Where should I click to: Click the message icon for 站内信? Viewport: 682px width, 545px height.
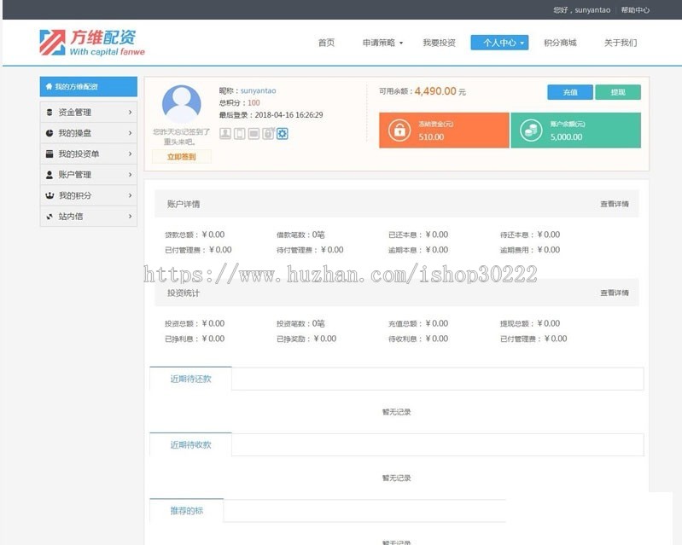50,217
